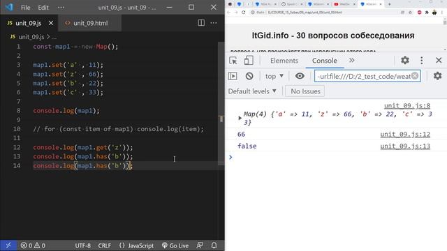Select the unit_09.js editor tab

point(28,23)
